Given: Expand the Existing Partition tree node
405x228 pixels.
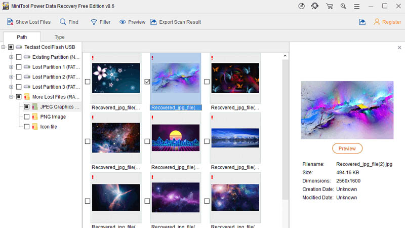Looking at the screenshot, I should point(11,57).
